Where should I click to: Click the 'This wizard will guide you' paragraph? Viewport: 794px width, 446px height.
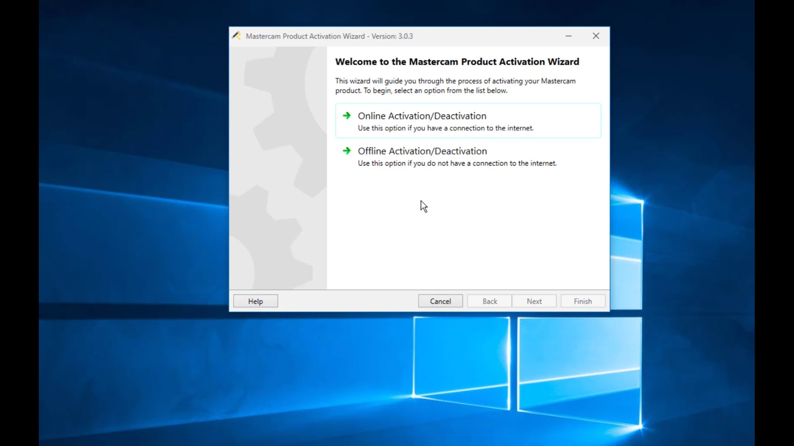(455, 86)
